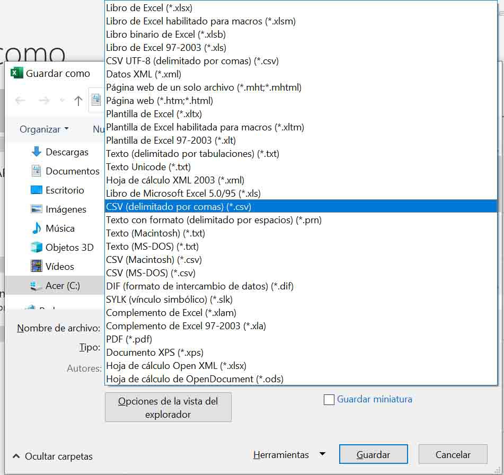Viewport: 504px width, 475px height.
Task: Click the document icon in address bar
Action: pos(96,100)
